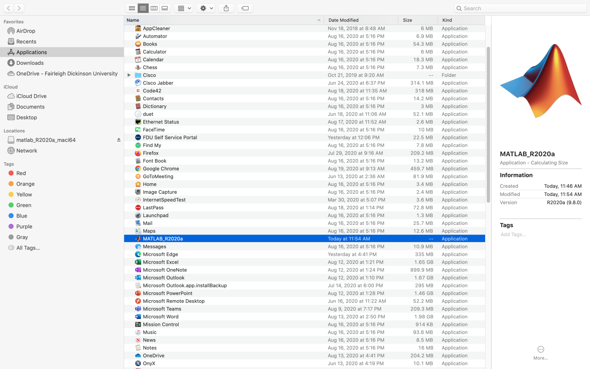This screenshot has height=369, width=590.
Task: Click the More button in preview pane
Action: [540, 353]
